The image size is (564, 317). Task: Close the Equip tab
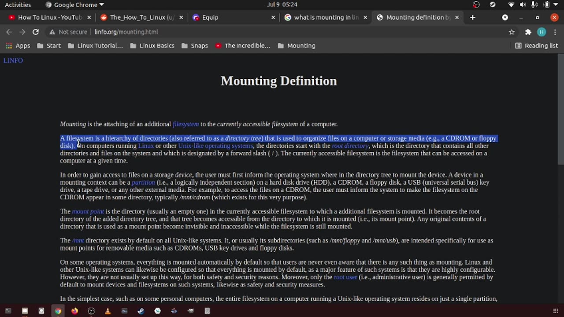pyautogui.click(x=273, y=17)
